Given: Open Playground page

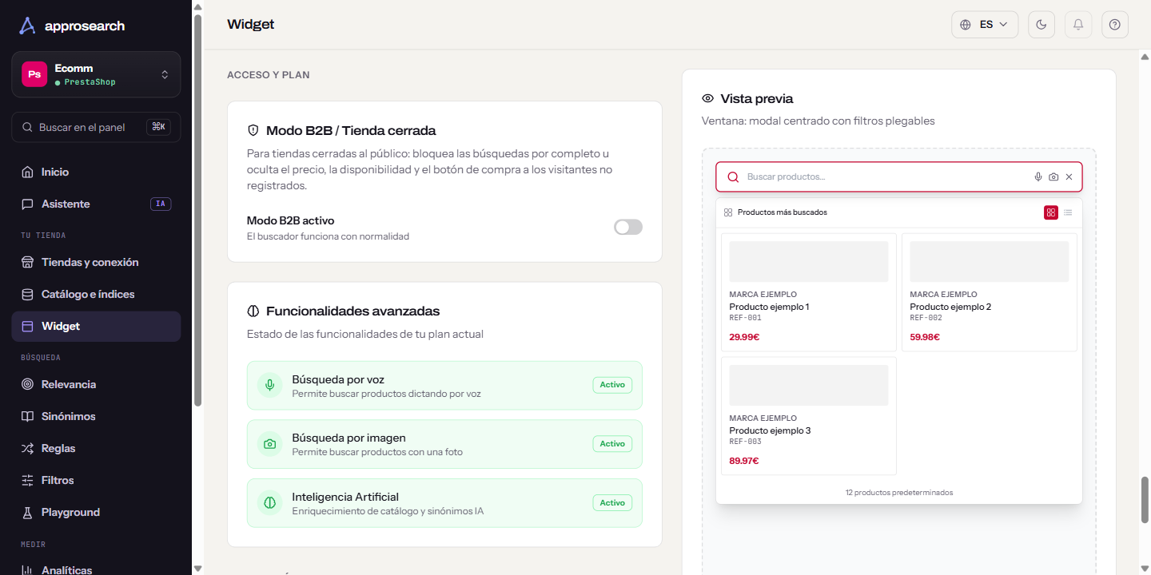Looking at the screenshot, I should tap(96, 512).
